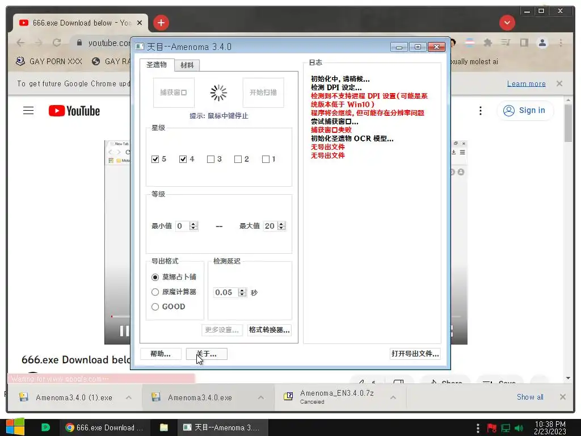581x436 pixels.
Task: Click the 最小值 input field
Action: [183, 226]
